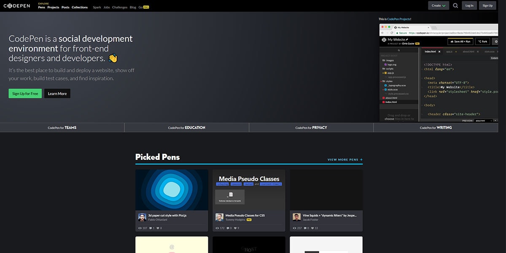Open the 3d paper cut style pen thumbnail
Viewport: 506px width, 253px height.
[172, 190]
